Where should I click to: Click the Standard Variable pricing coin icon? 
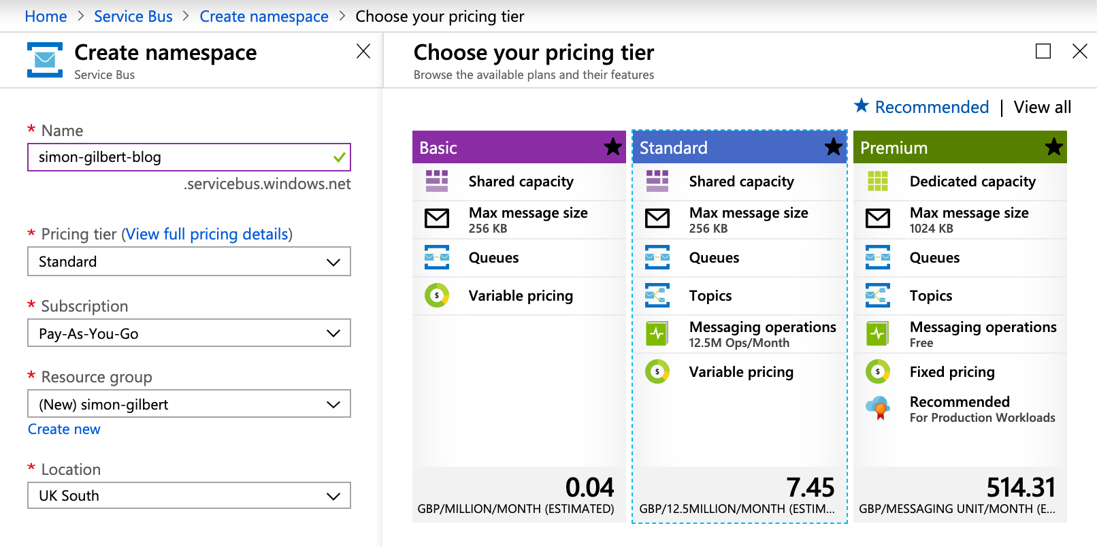tap(657, 371)
